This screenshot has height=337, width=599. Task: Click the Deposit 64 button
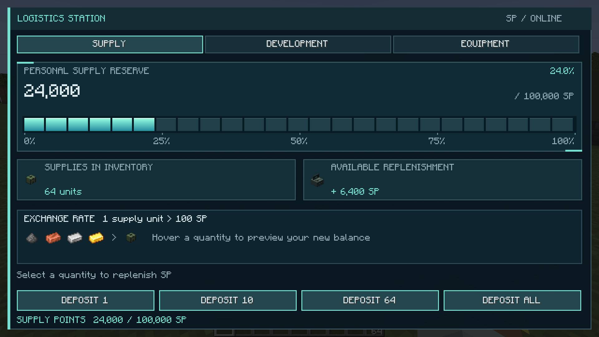coord(370,300)
